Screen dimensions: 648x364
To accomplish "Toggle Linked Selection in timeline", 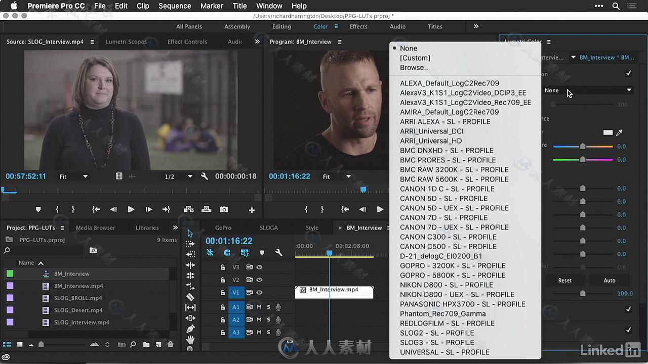I will 245,253.
